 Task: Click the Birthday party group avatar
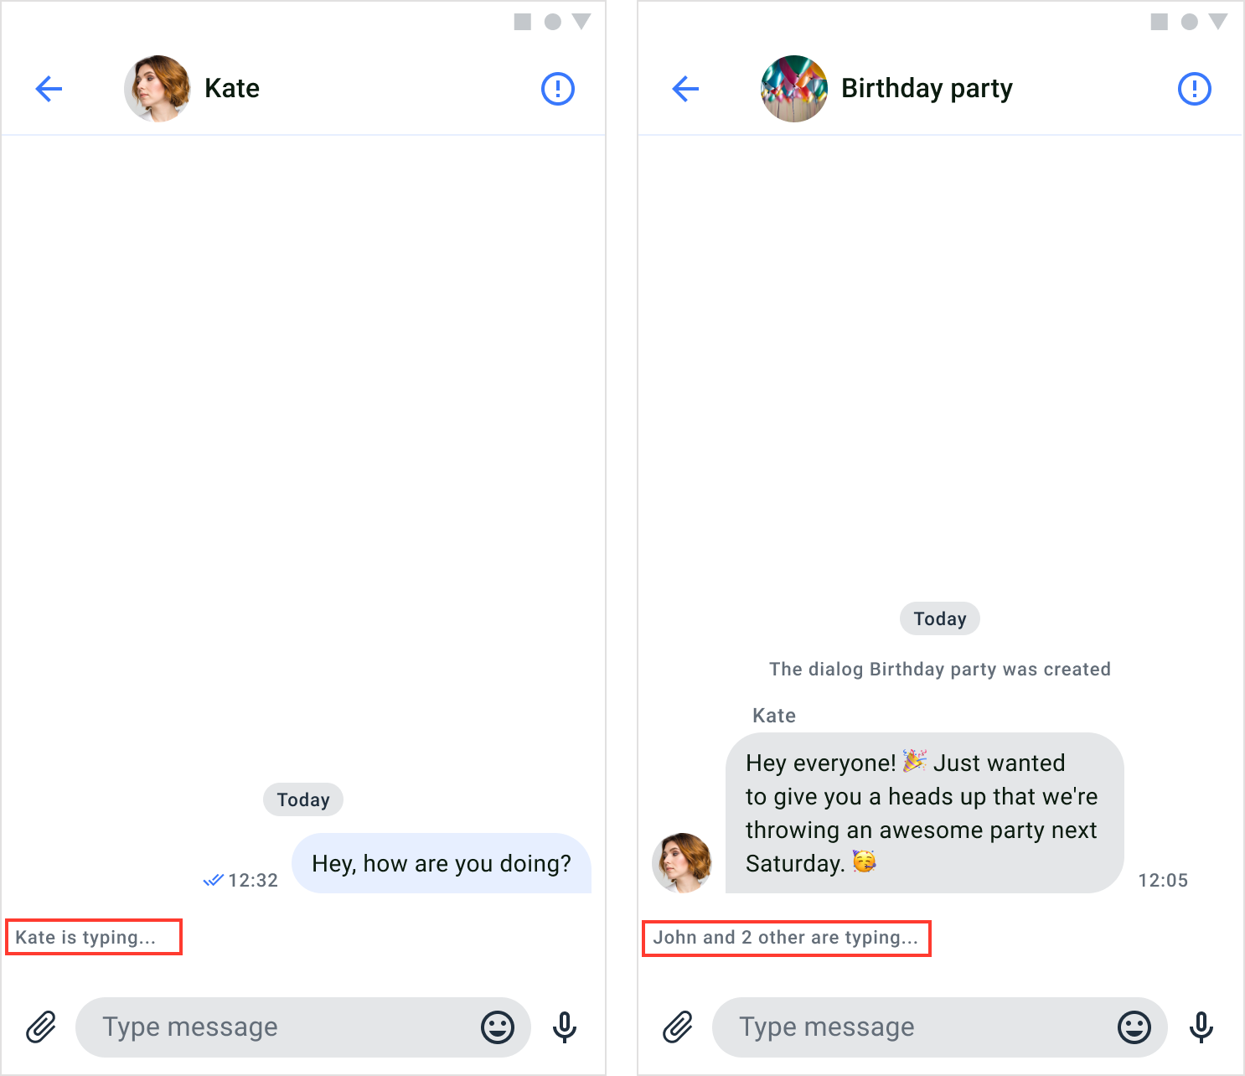[x=794, y=89]
